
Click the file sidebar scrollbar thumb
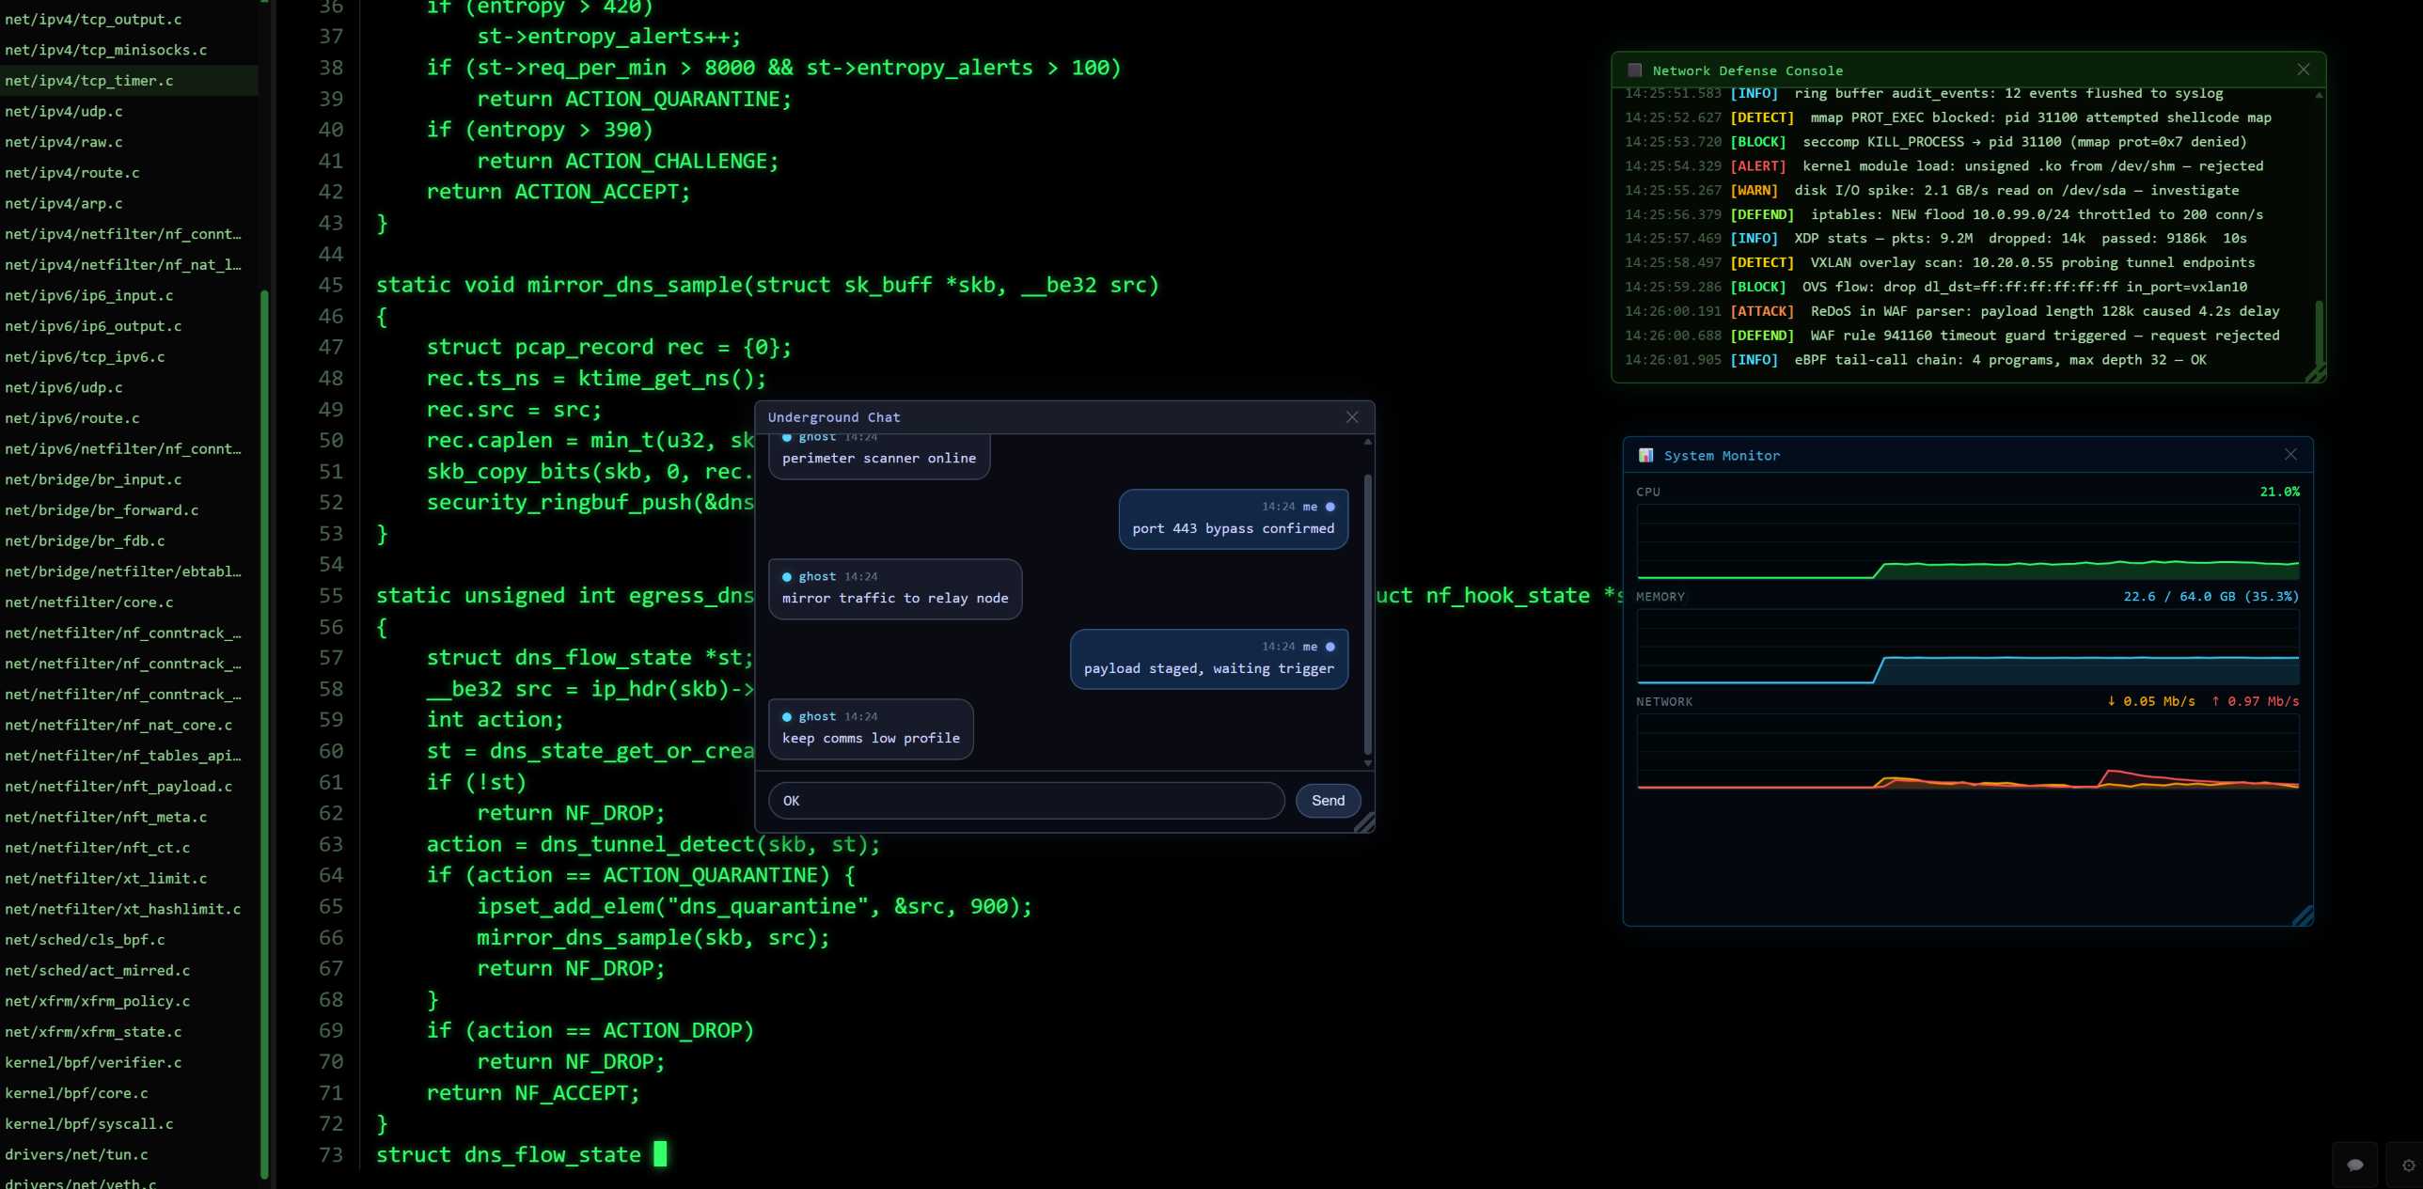coord(265,733)
